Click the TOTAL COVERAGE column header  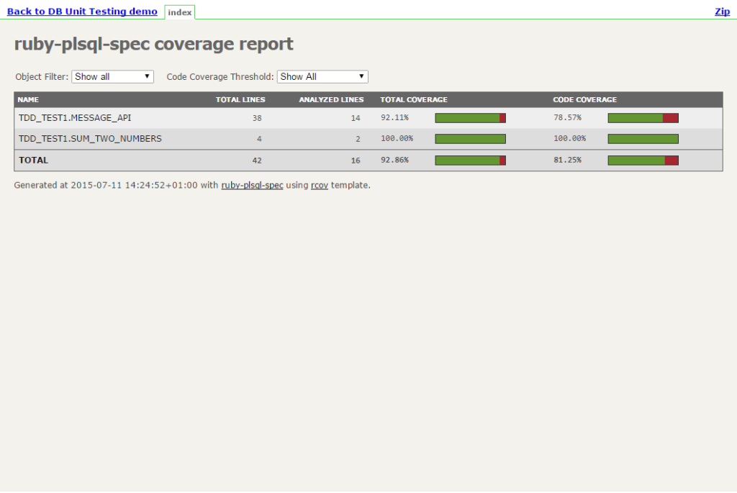coord(414,99)
